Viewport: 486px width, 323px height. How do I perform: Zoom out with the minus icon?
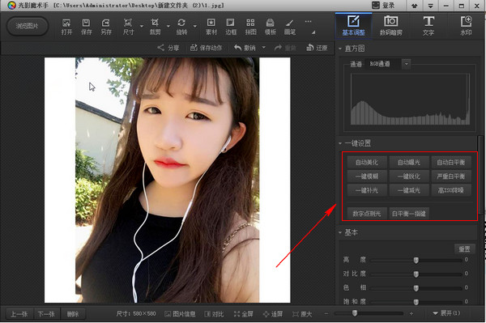[x=326, y=314]
